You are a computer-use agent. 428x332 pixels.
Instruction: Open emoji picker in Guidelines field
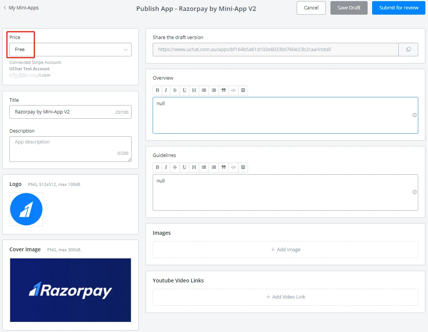click(x=414, y=192)
